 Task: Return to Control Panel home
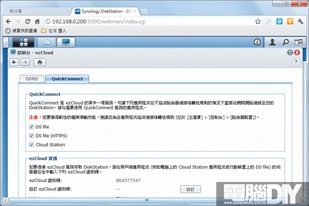[40, 62]
